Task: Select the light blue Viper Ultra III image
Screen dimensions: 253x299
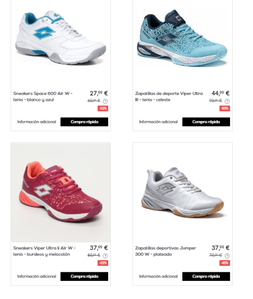Action: (182, 38)
